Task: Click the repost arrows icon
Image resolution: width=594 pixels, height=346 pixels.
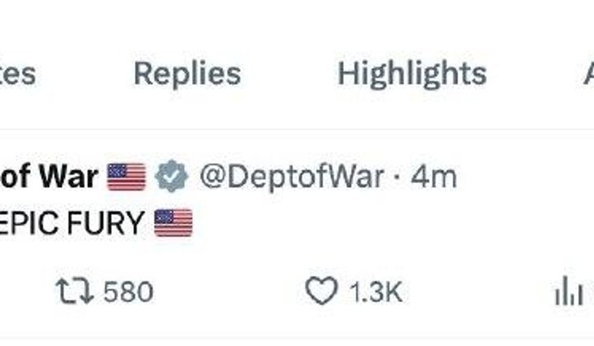Action: (74, 292)
